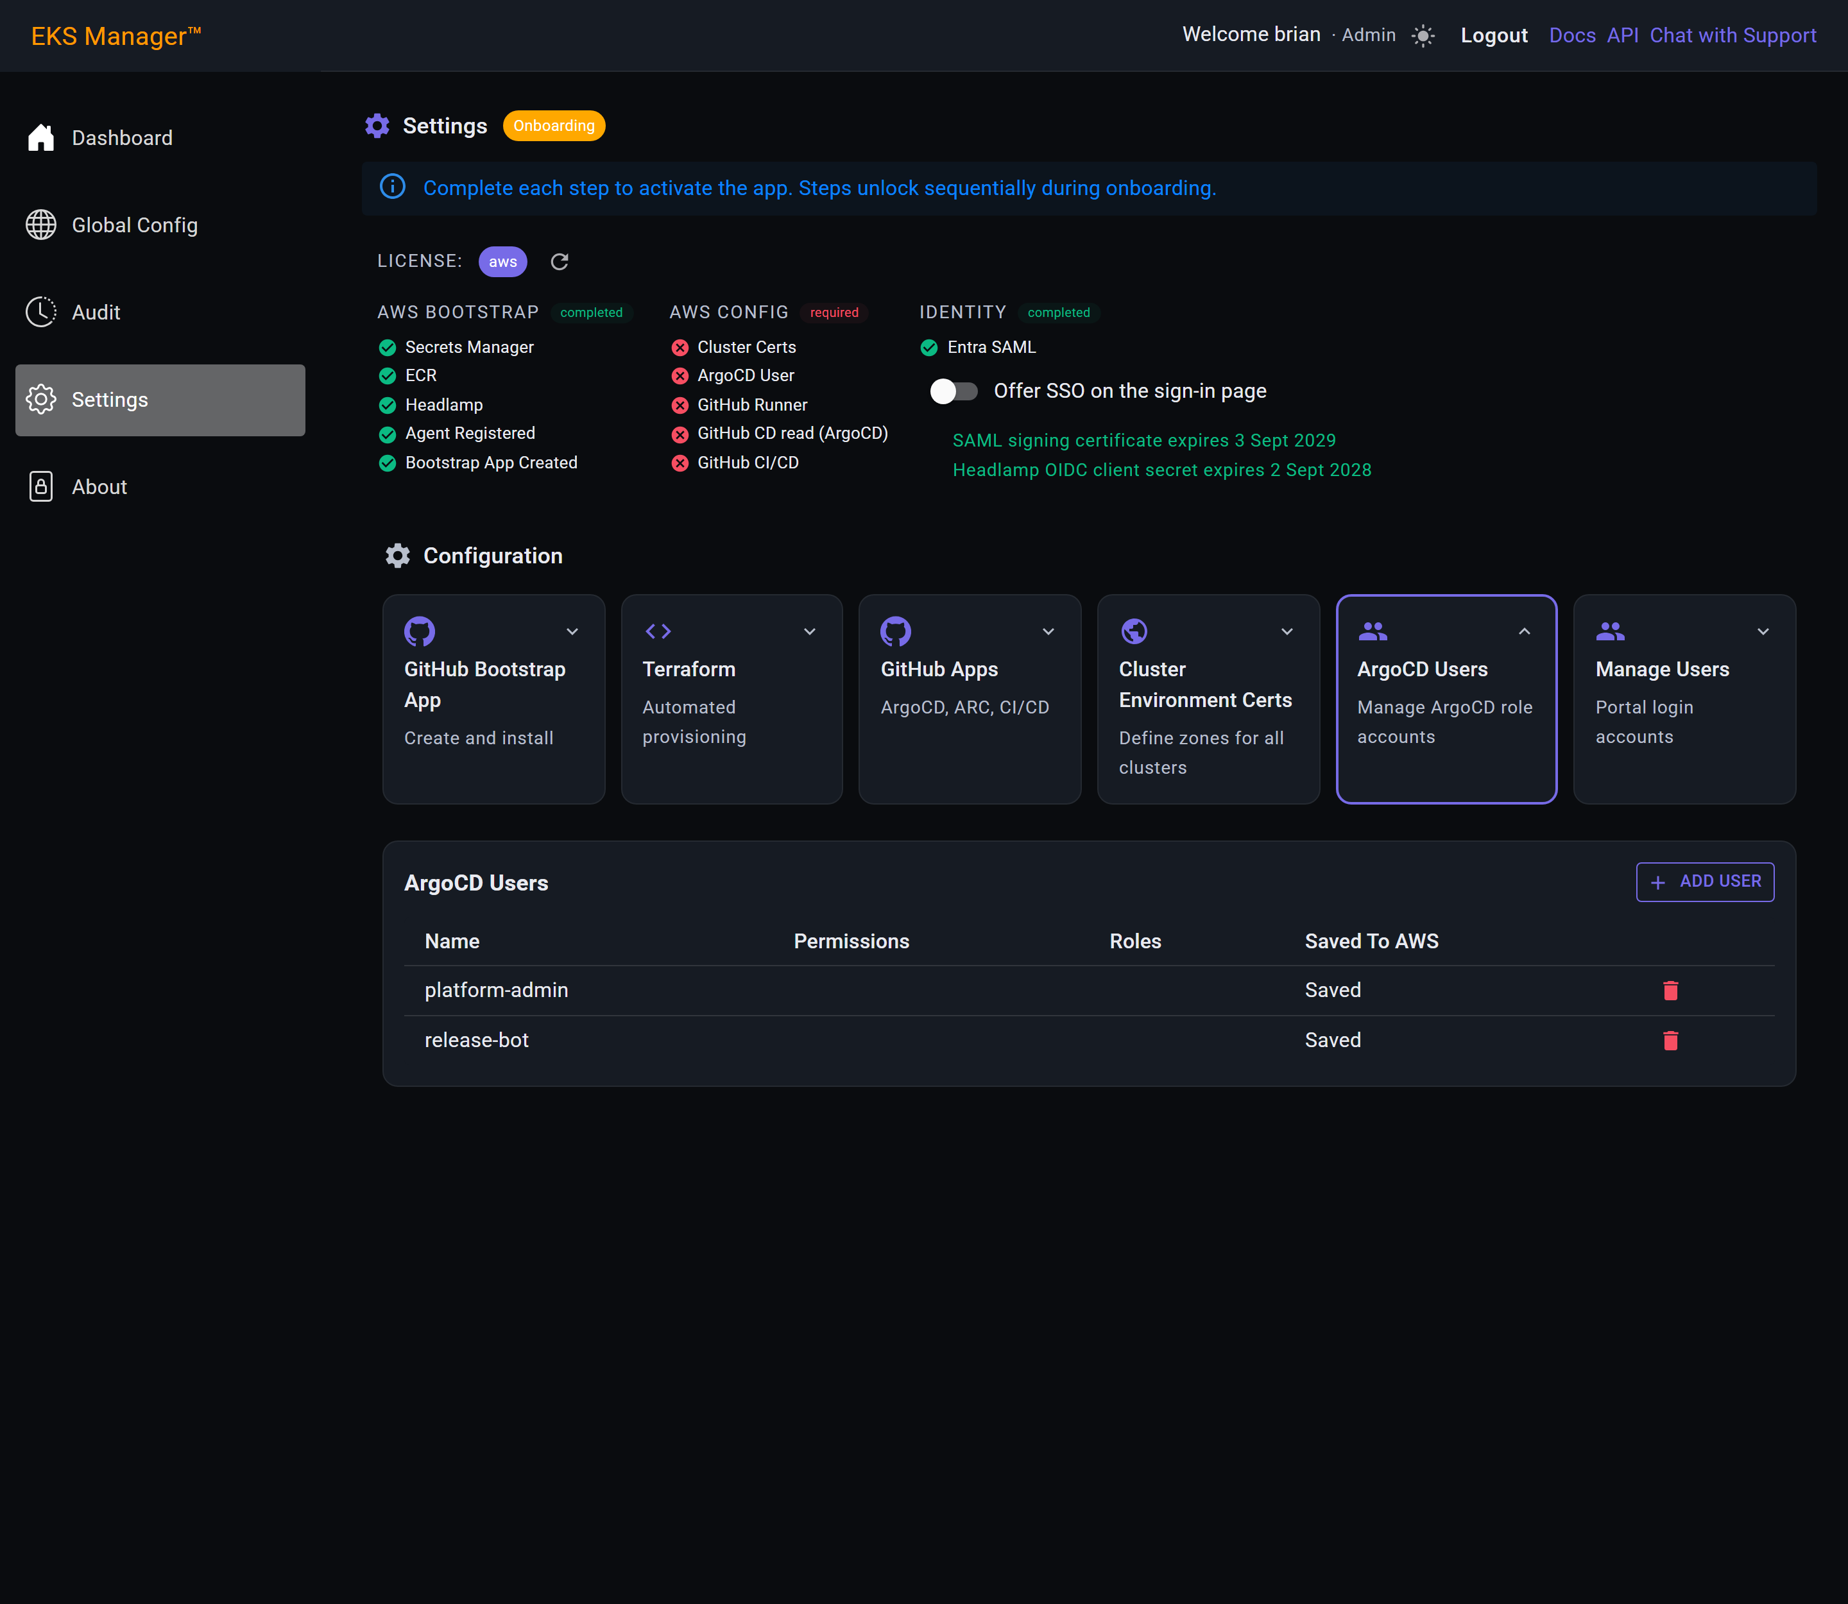Open Dashboard from the sidebar
Image resolution: width=1848 pixels, height=1604 pixels.
click(x=160, y=138)
